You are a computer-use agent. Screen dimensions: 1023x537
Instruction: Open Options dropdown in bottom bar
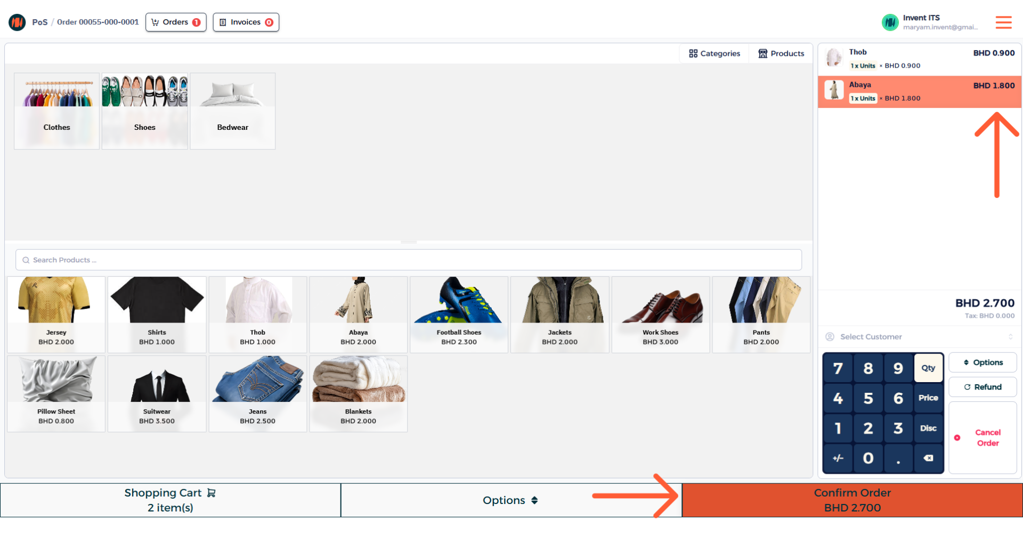pyautogui.click(x=510, y=500)
